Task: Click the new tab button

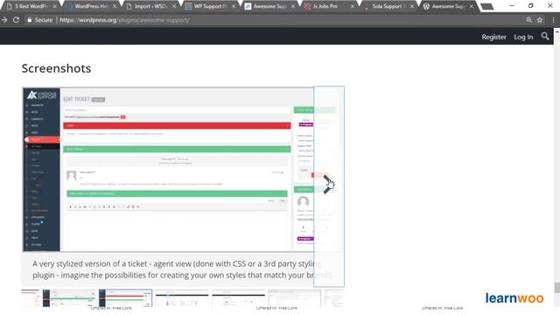Action: (x=486, y=6)
